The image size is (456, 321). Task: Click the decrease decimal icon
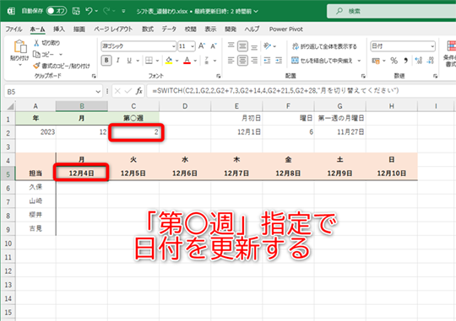click(x=431, y=61)
